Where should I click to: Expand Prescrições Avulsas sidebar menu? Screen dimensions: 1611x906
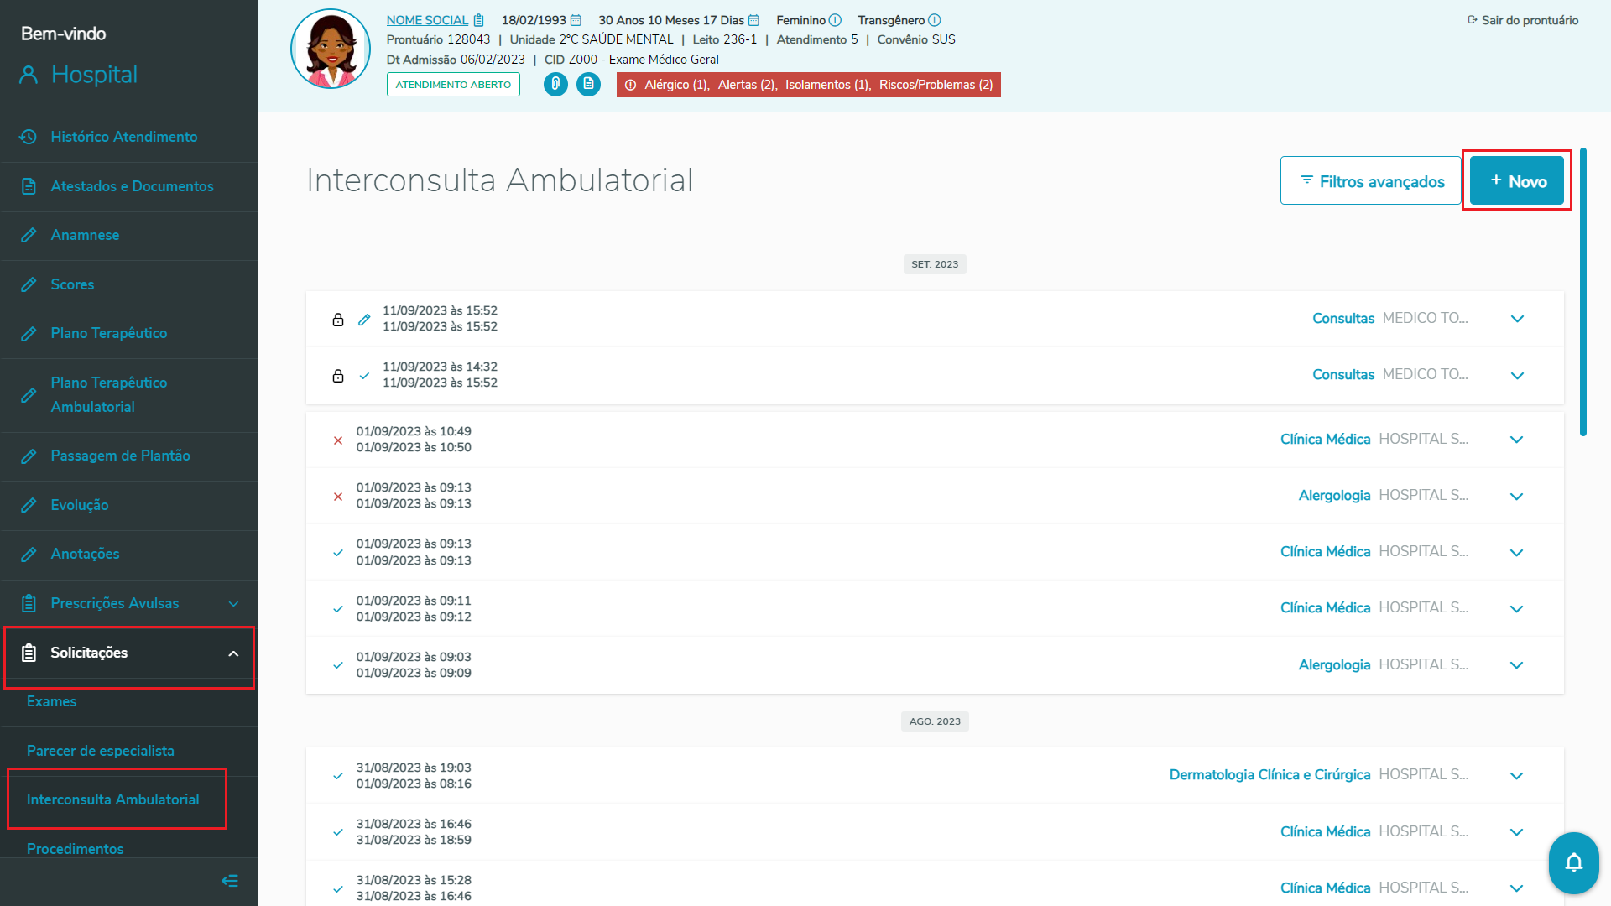tap(233, 604)
